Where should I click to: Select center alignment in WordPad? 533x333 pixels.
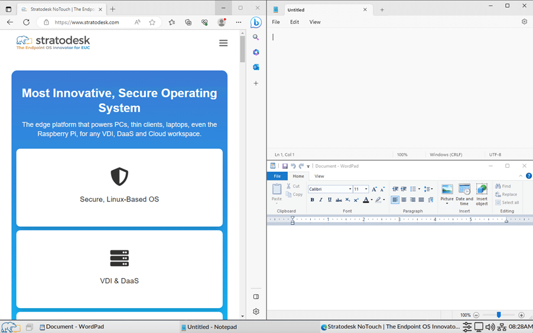[x=404, y=200]
